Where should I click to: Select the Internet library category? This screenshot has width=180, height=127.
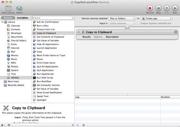(x=15, y=48)
